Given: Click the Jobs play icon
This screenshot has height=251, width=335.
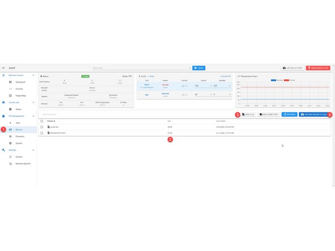Looking at the screenshot, I should pyautogui.click(x=10, y=123).
